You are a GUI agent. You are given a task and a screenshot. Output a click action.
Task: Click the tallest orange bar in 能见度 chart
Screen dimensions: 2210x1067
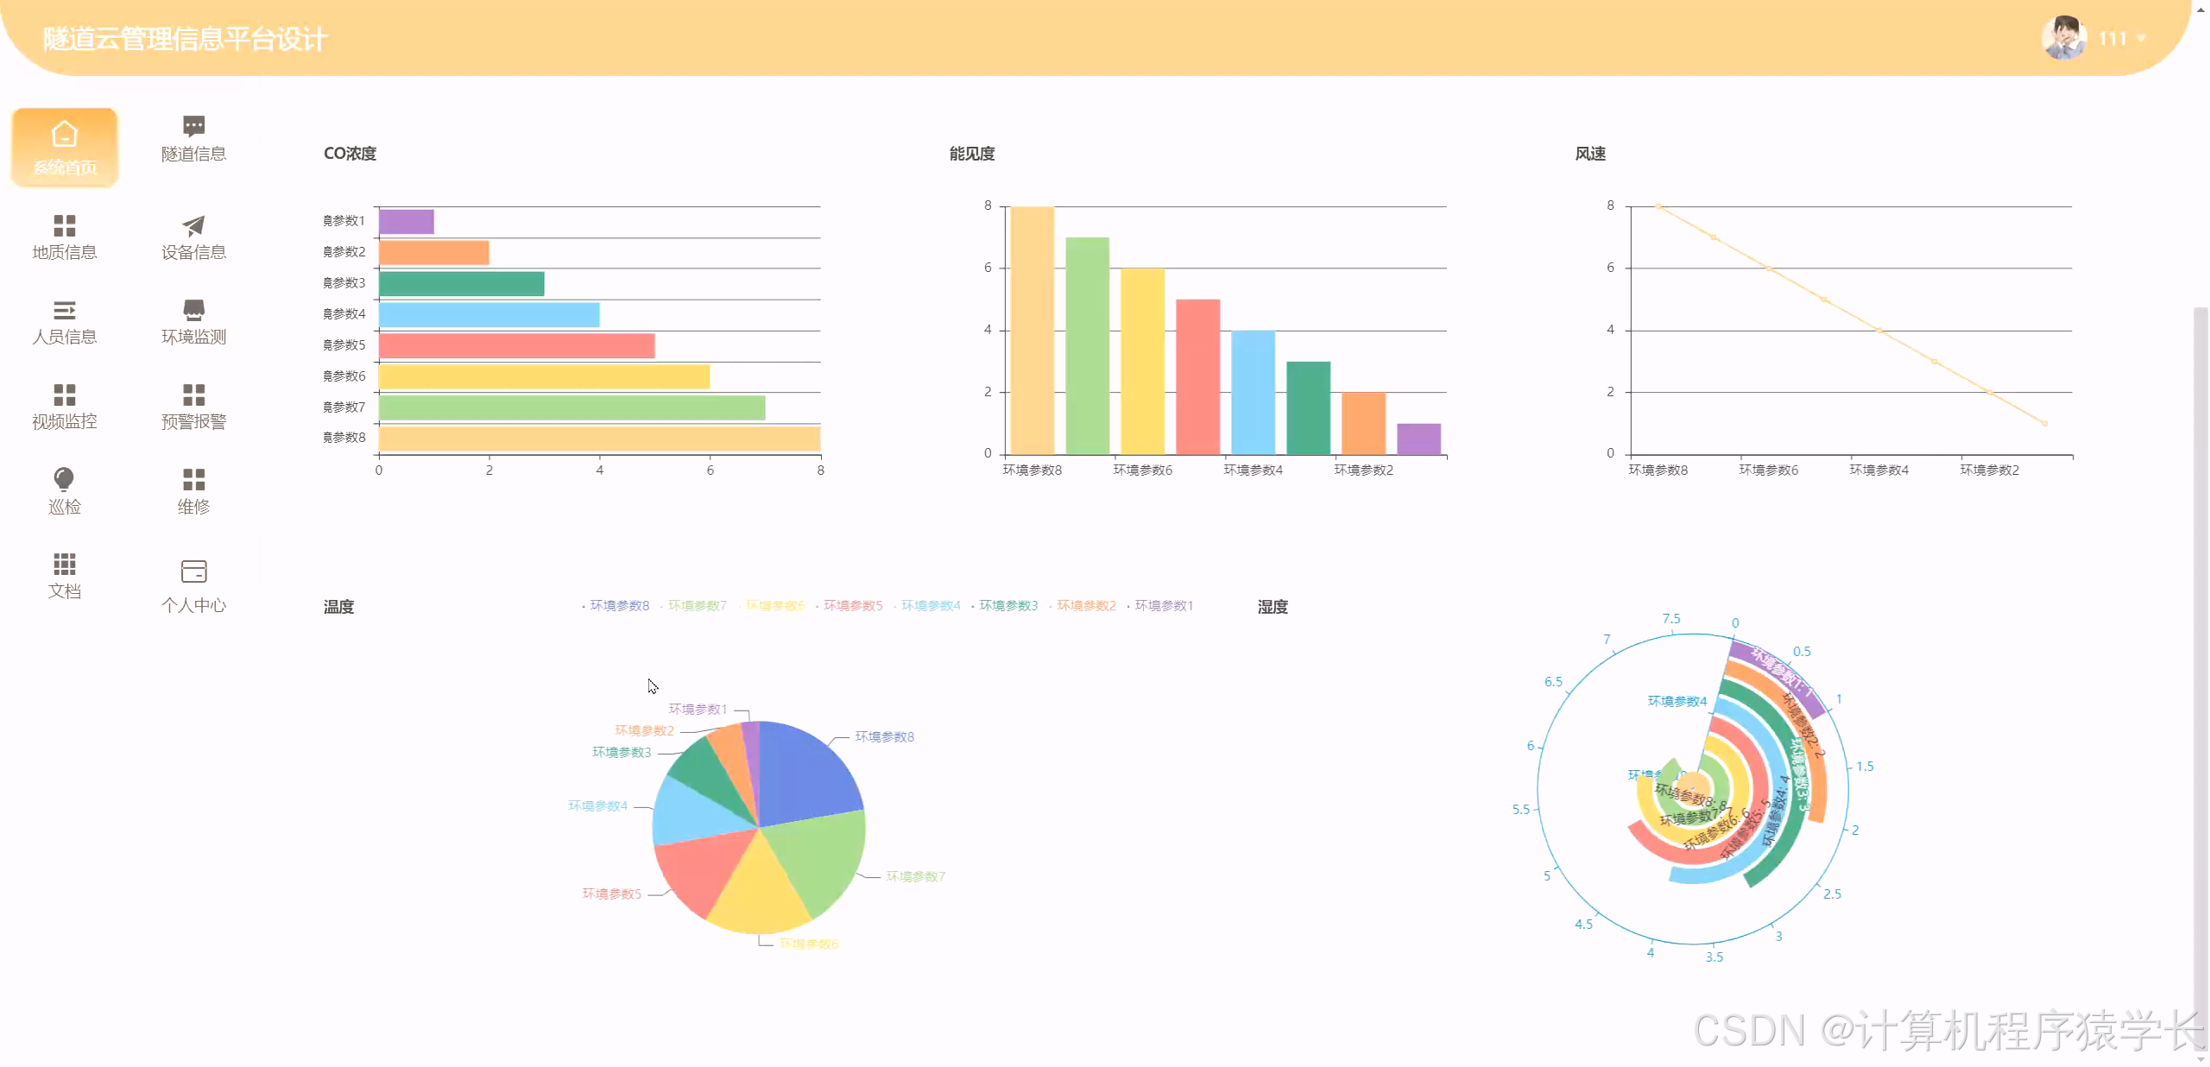pyautogui.click(x=1032, y=331)
